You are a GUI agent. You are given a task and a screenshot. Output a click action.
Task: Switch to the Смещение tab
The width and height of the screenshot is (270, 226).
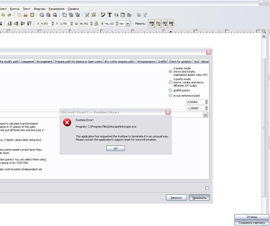[27, 62]
